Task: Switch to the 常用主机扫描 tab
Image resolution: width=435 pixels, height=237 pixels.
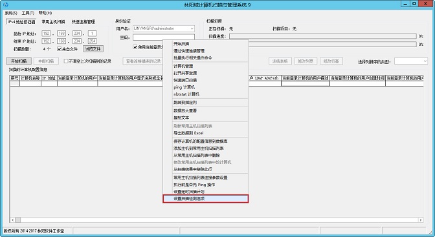Action: tap(53, 21)
